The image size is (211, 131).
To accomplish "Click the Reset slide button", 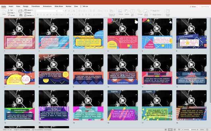I will coord(29,13).
